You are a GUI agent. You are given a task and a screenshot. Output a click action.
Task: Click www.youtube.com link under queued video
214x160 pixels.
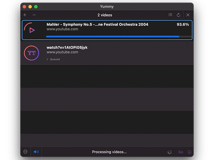pos(62,52)
